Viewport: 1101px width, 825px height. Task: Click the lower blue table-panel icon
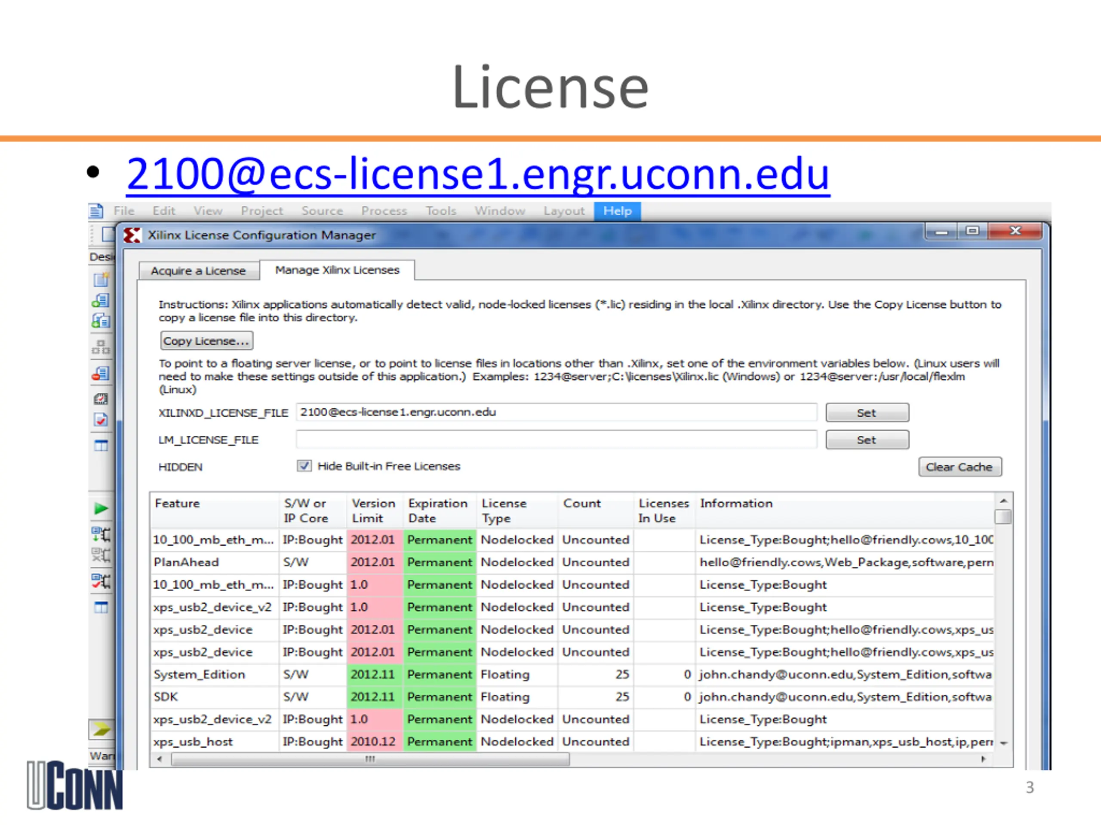101,607
